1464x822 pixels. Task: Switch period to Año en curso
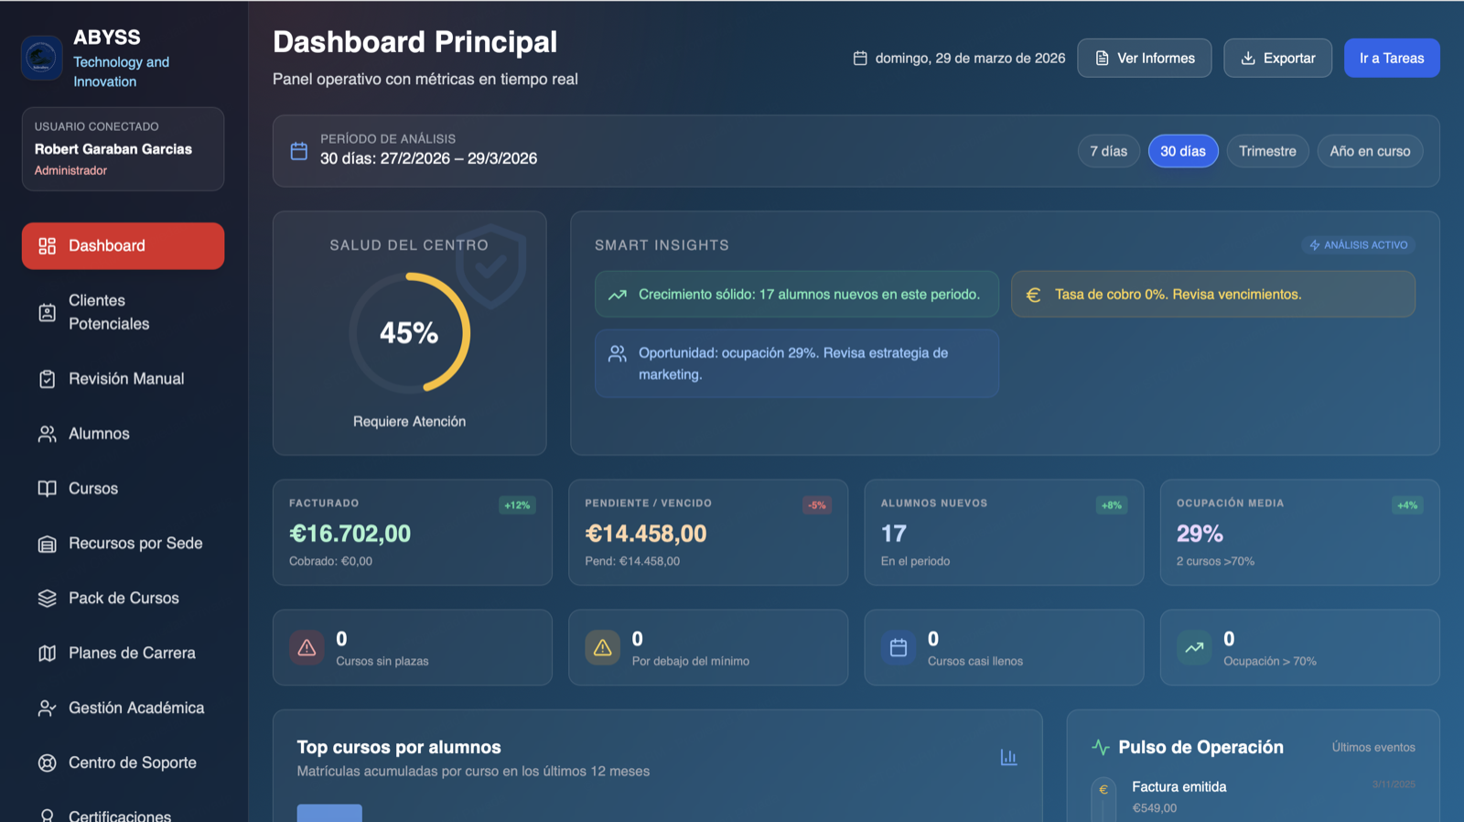click(1369, 151)
